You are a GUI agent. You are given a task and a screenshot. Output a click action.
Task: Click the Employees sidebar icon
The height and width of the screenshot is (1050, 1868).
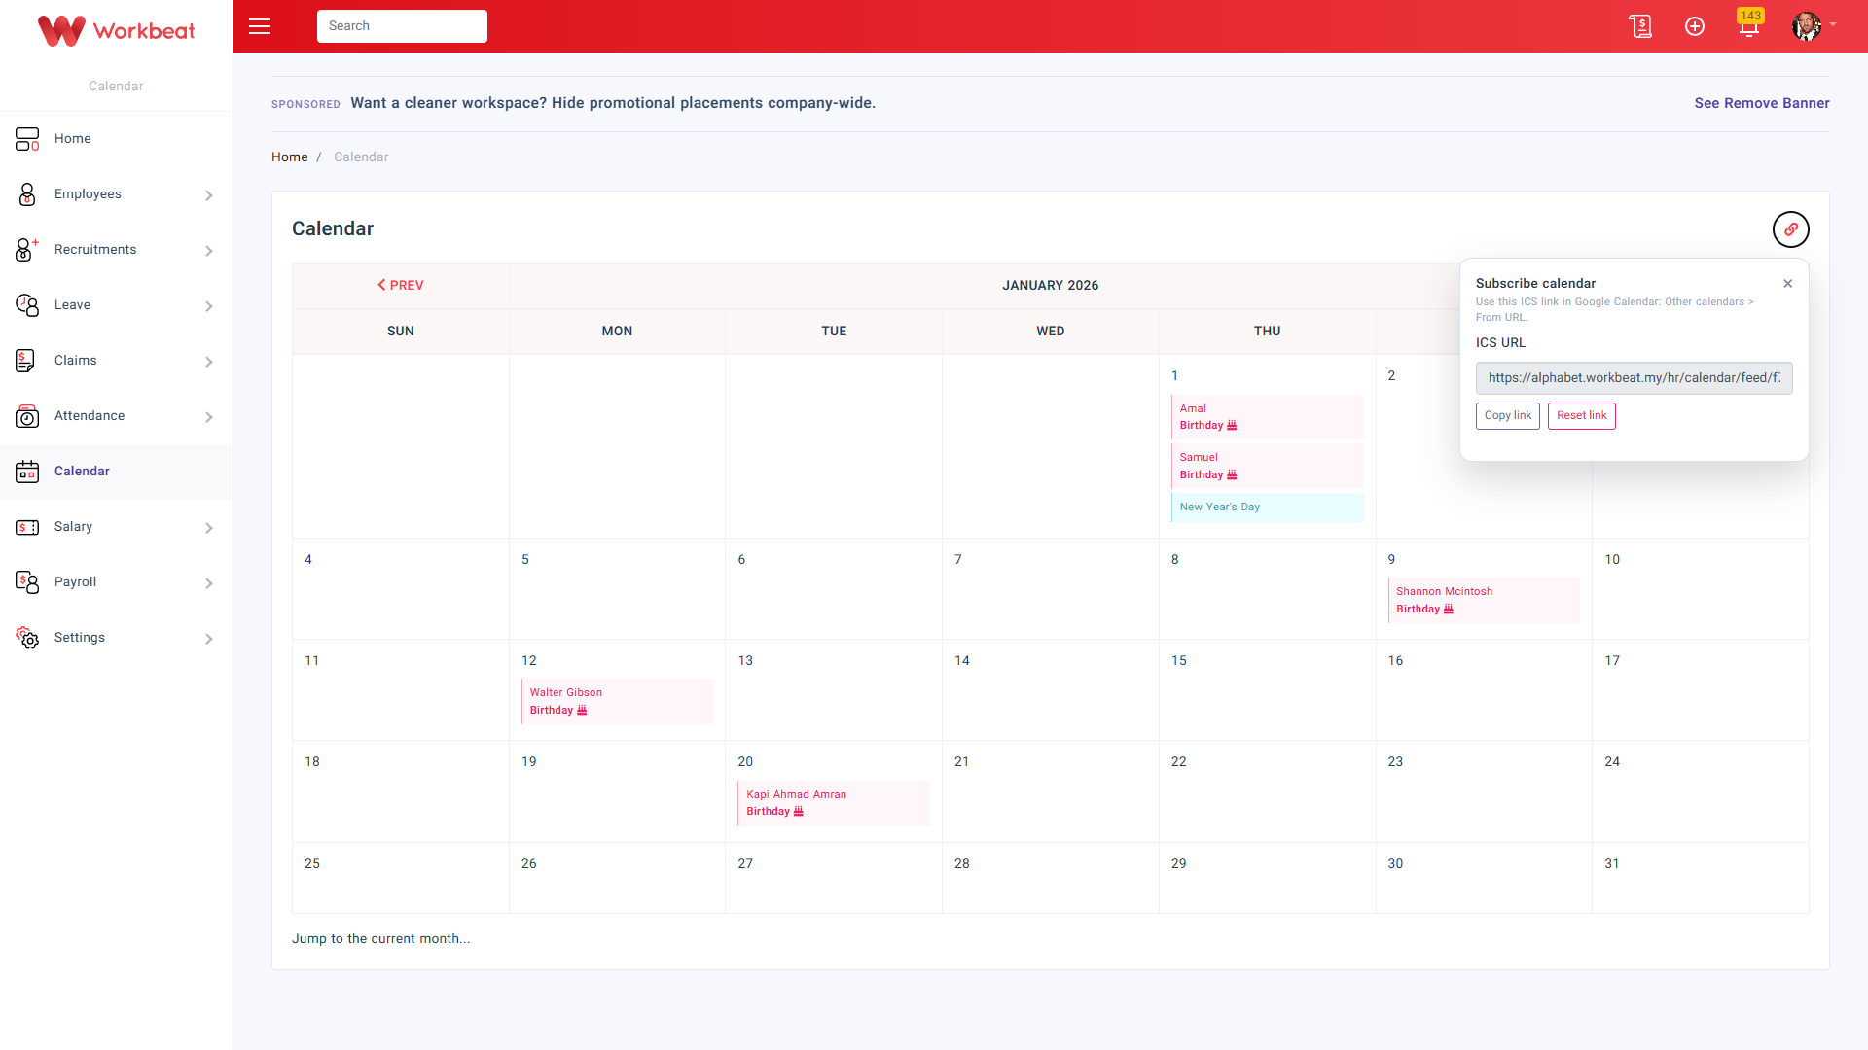27,194
